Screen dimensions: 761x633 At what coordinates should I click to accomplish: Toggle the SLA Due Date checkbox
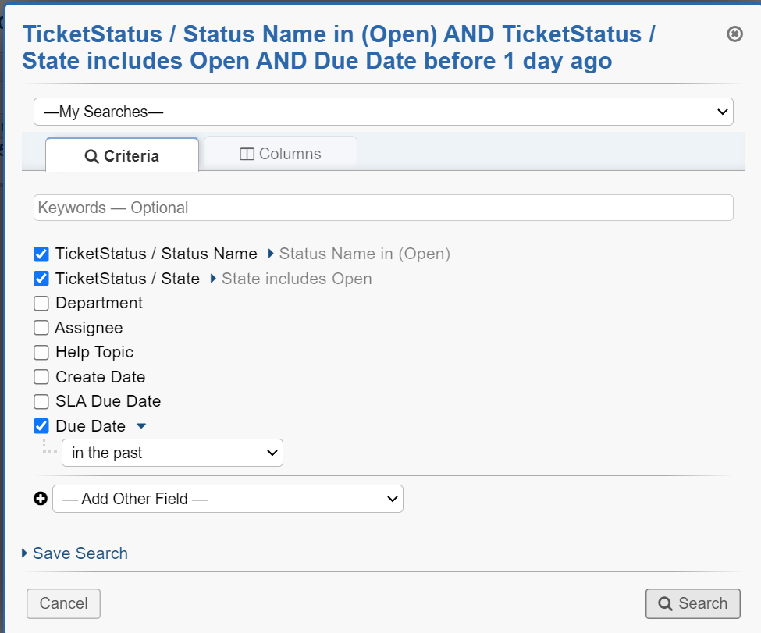[x=41, y=401]
